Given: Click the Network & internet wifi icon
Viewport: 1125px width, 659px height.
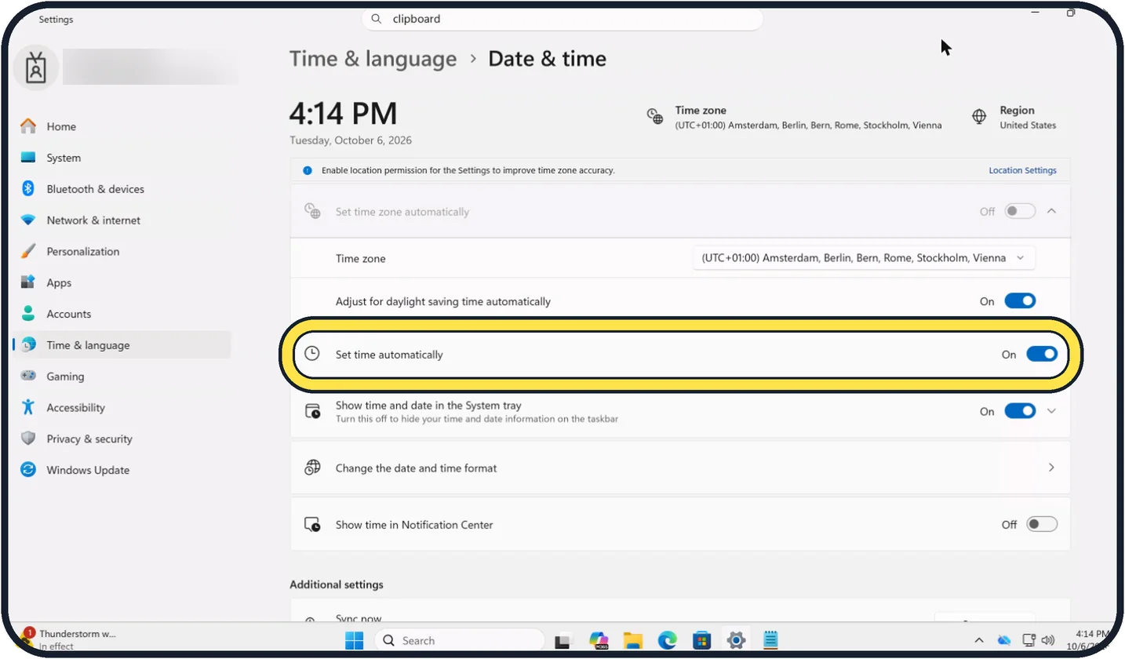Looking at the screenshot, I should [28, 220].
